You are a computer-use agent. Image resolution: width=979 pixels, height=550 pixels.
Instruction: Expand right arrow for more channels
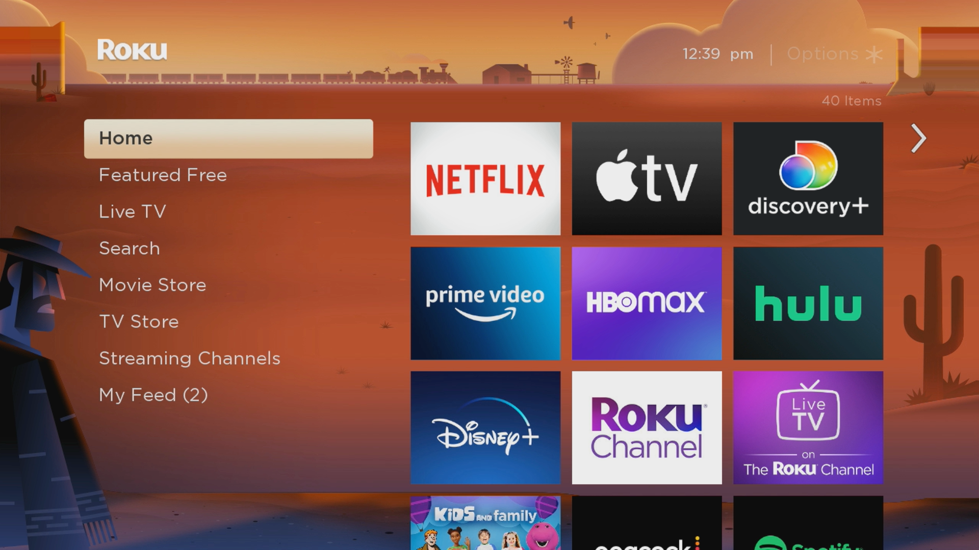(x=918, y=137)
